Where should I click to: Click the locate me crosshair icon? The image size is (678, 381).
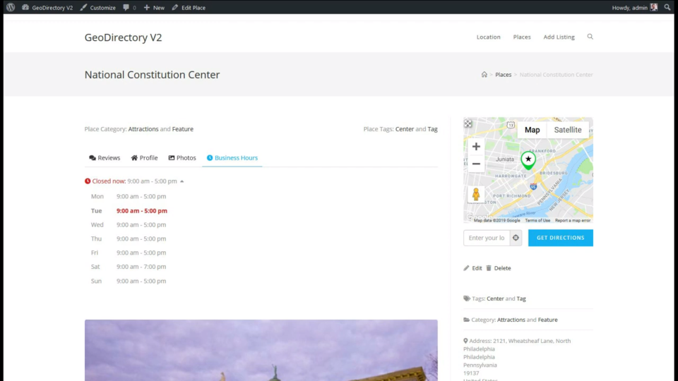point(516,238)
